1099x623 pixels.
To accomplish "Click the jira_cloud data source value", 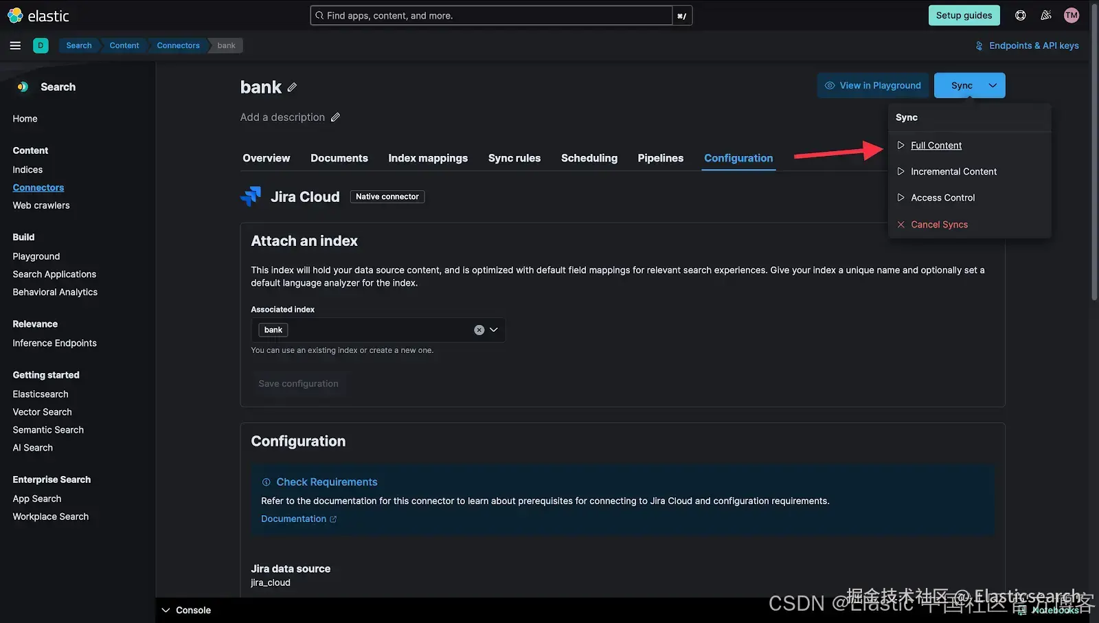I will [x=271, y=583].
